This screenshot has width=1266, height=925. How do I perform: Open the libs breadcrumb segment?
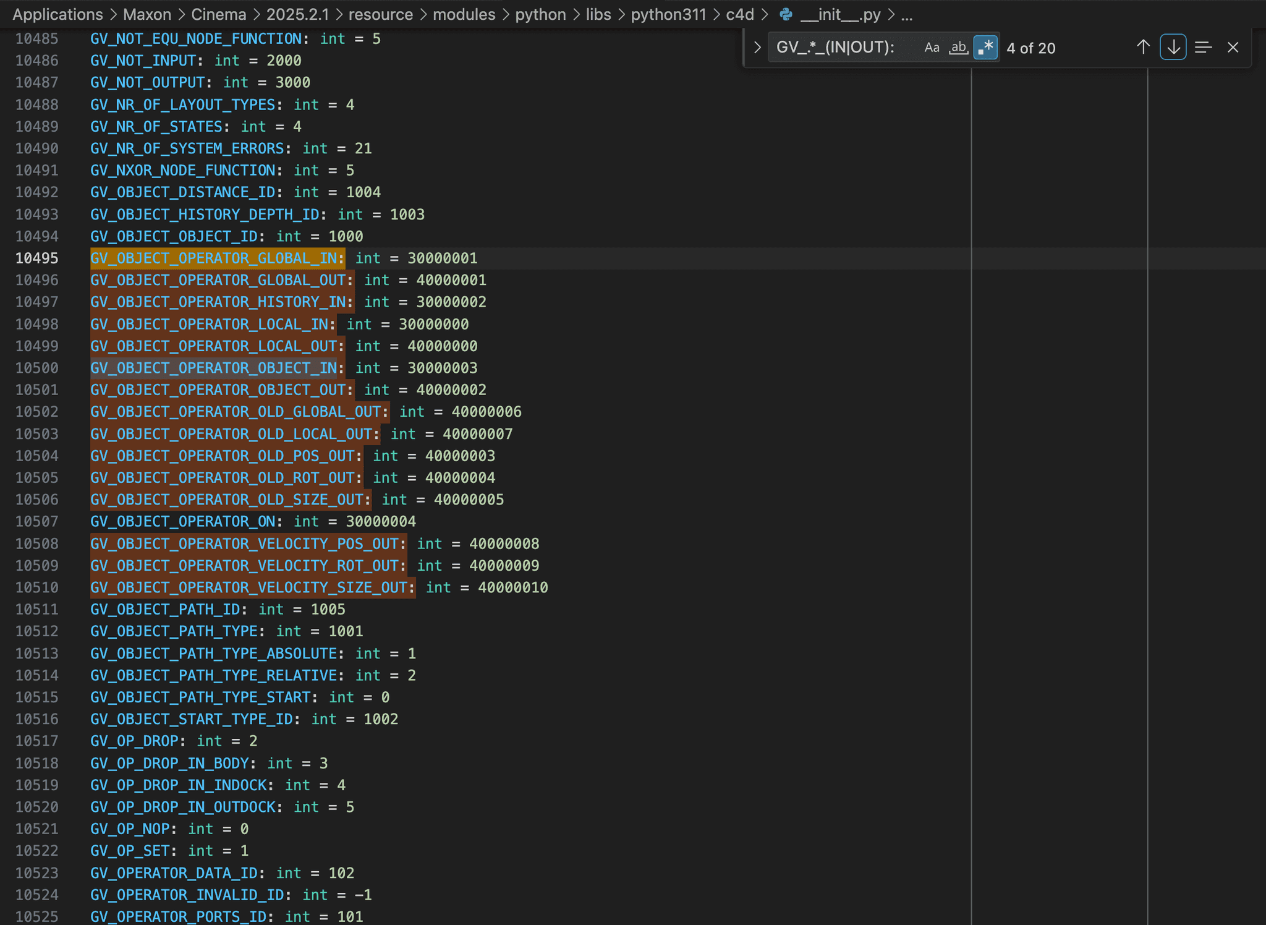click(598, 14)
